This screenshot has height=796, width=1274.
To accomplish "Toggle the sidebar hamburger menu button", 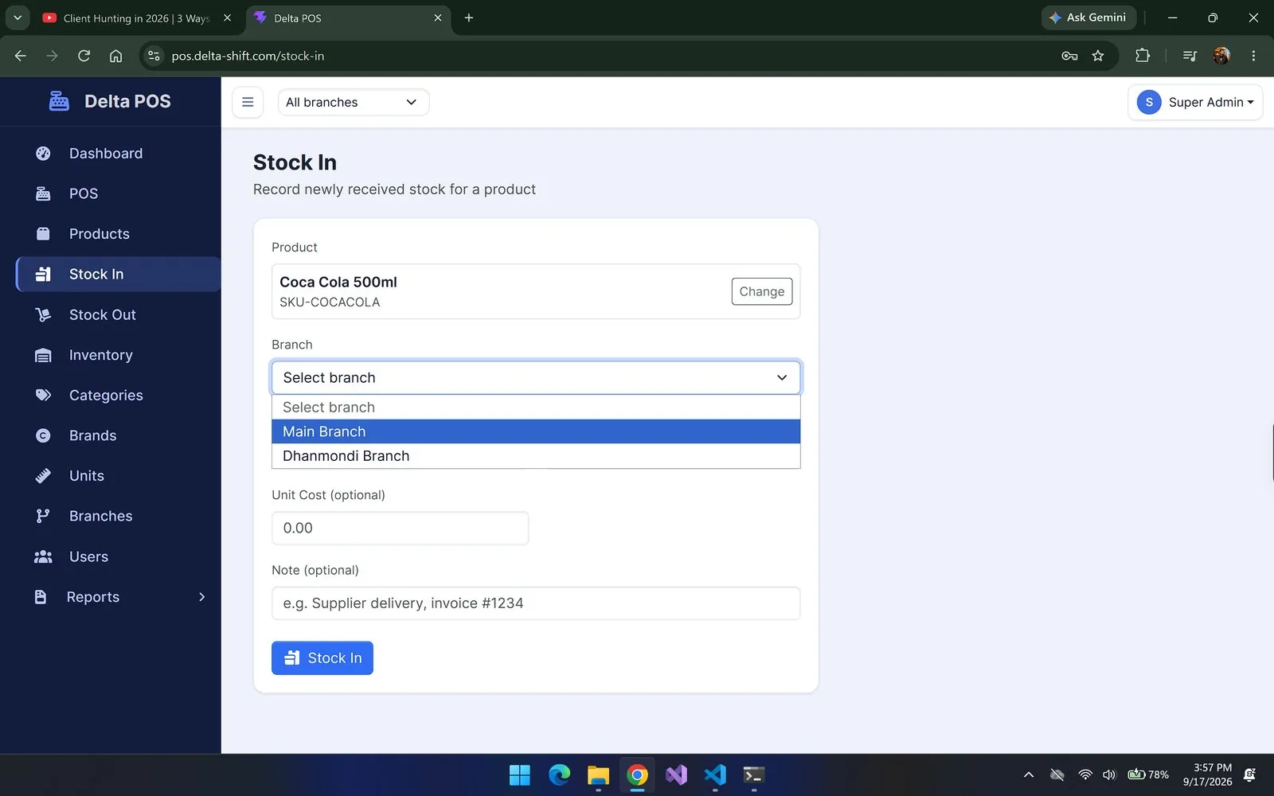I will pos(248,102).
